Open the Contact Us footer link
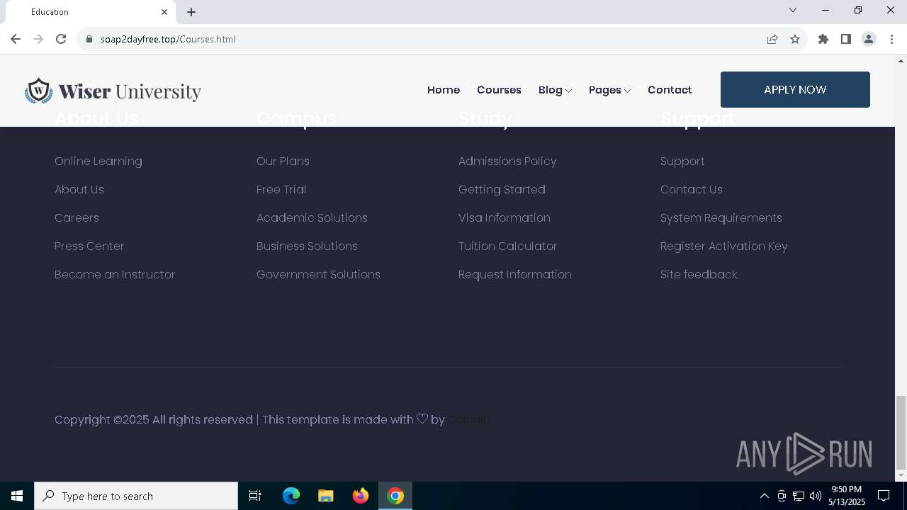The height and width of the screenshot is (510, 907). [692, 190]
